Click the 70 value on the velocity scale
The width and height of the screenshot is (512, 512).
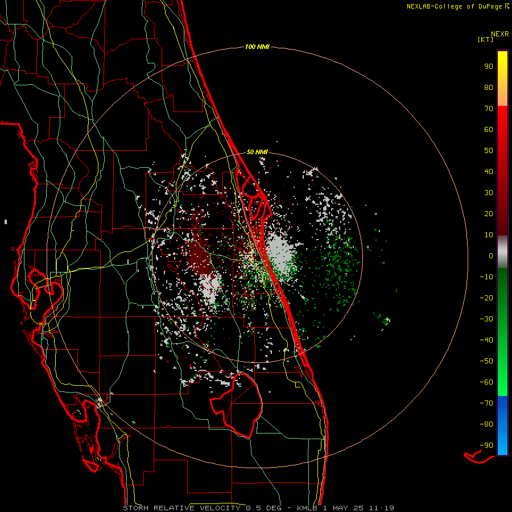[489, 109]
